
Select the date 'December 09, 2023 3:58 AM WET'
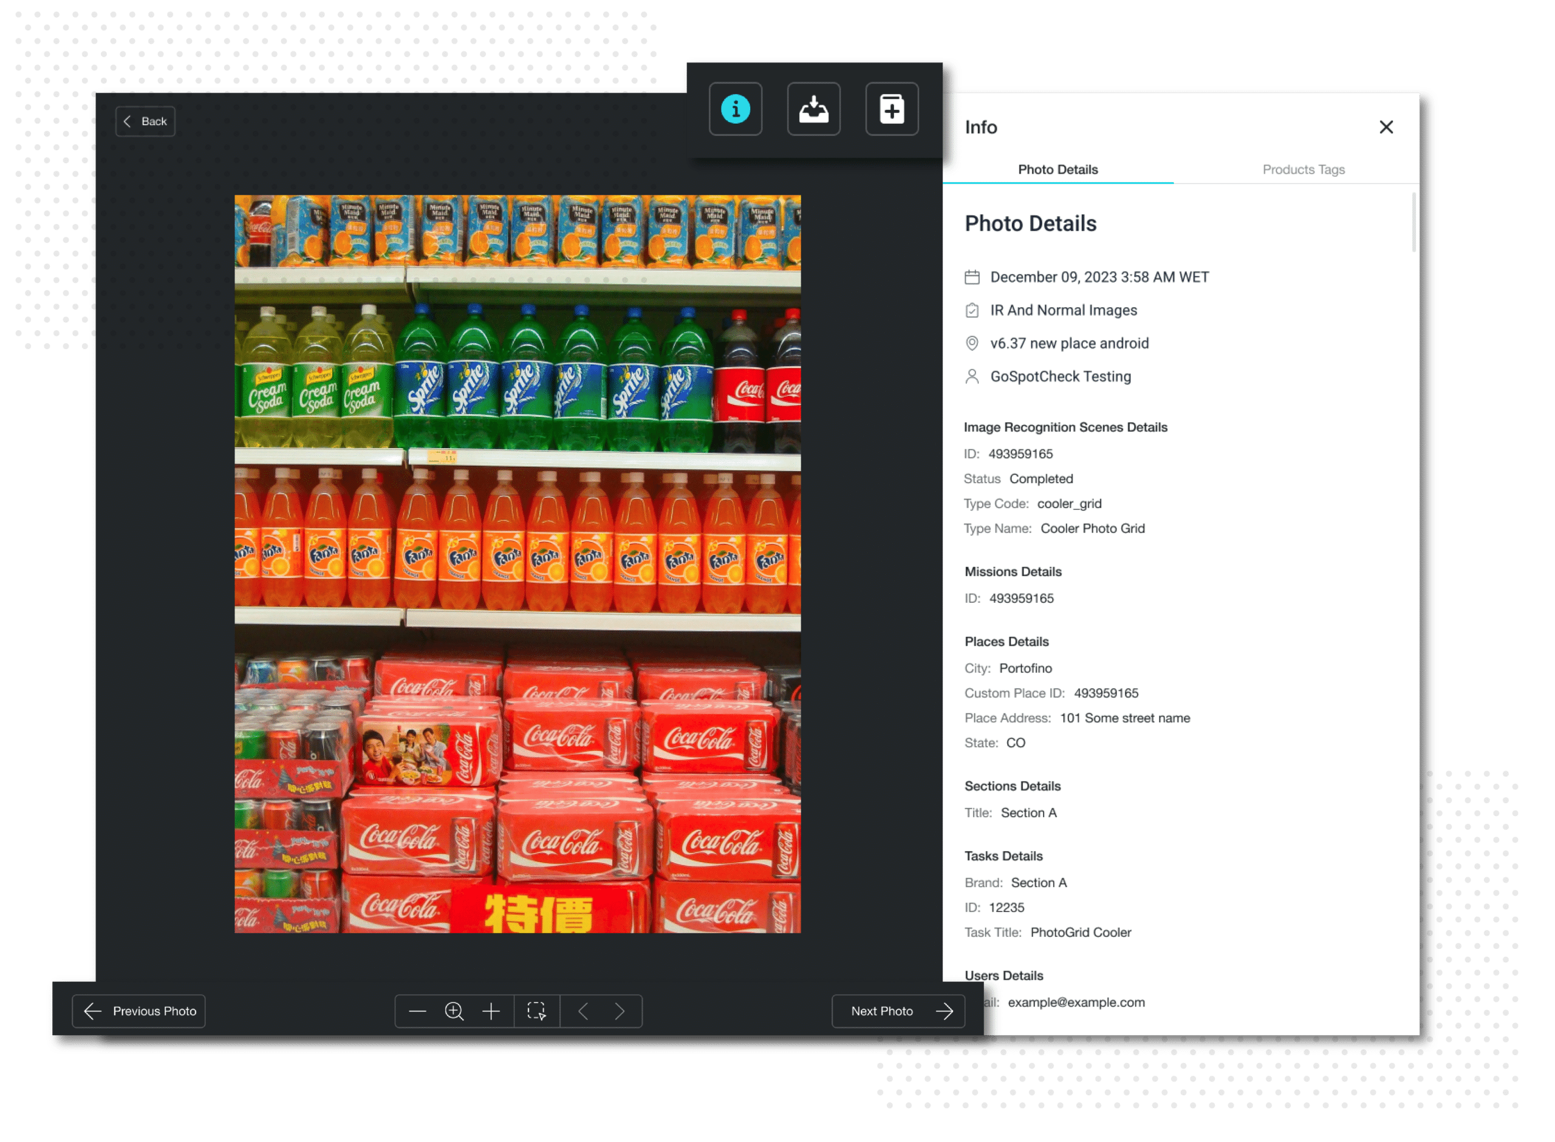(1099, 277)
